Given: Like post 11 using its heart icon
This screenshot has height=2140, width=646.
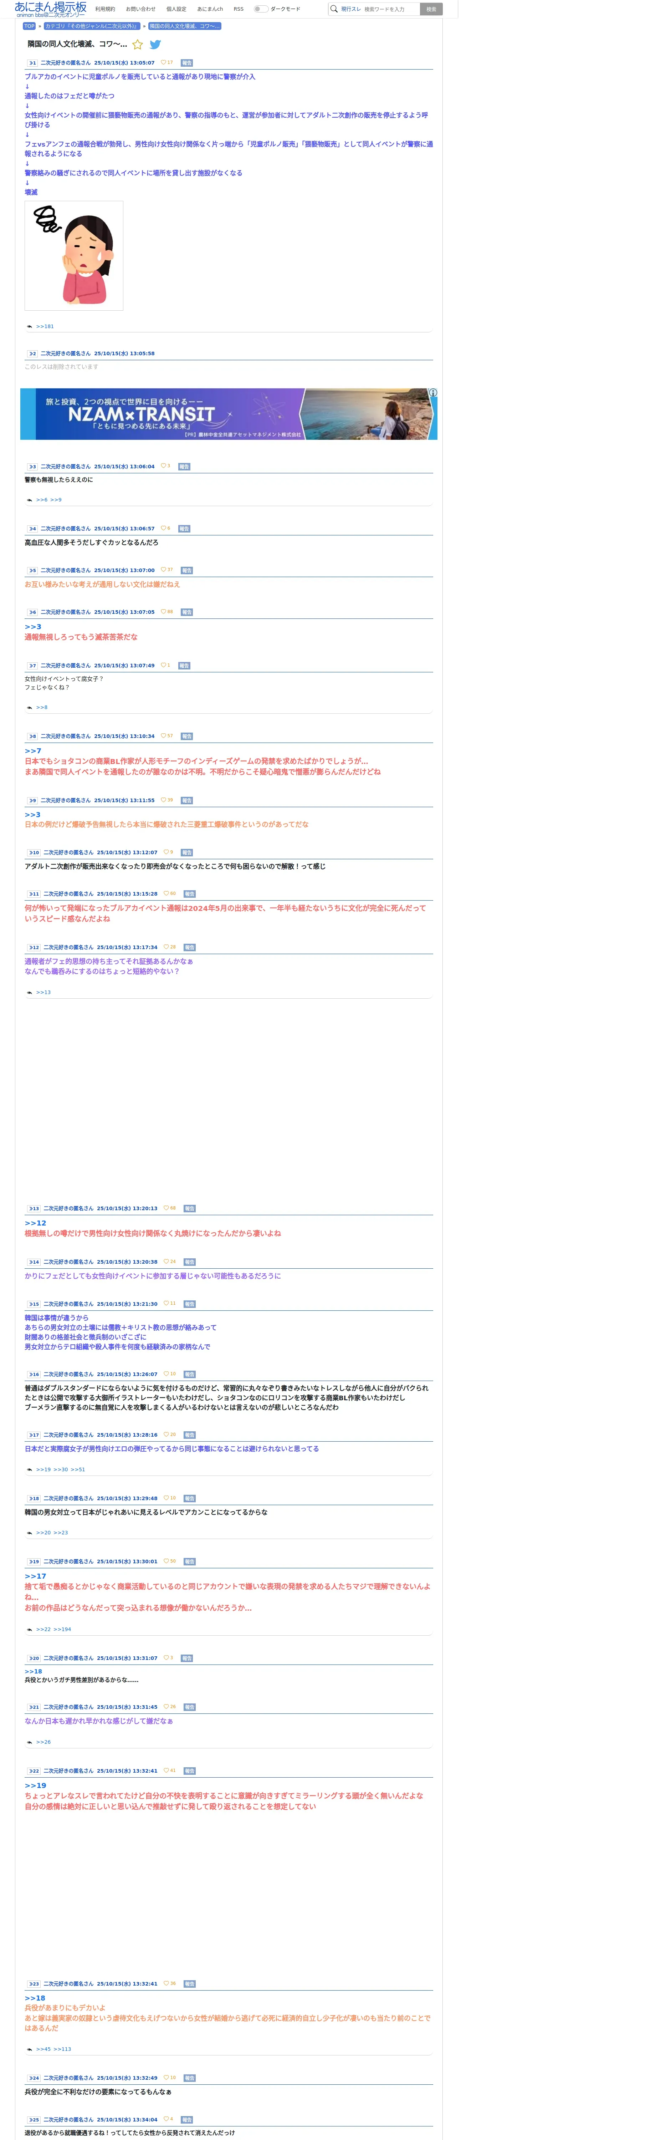Looking at the screenshot, I should pyautogui.click(x=166, y=894).
